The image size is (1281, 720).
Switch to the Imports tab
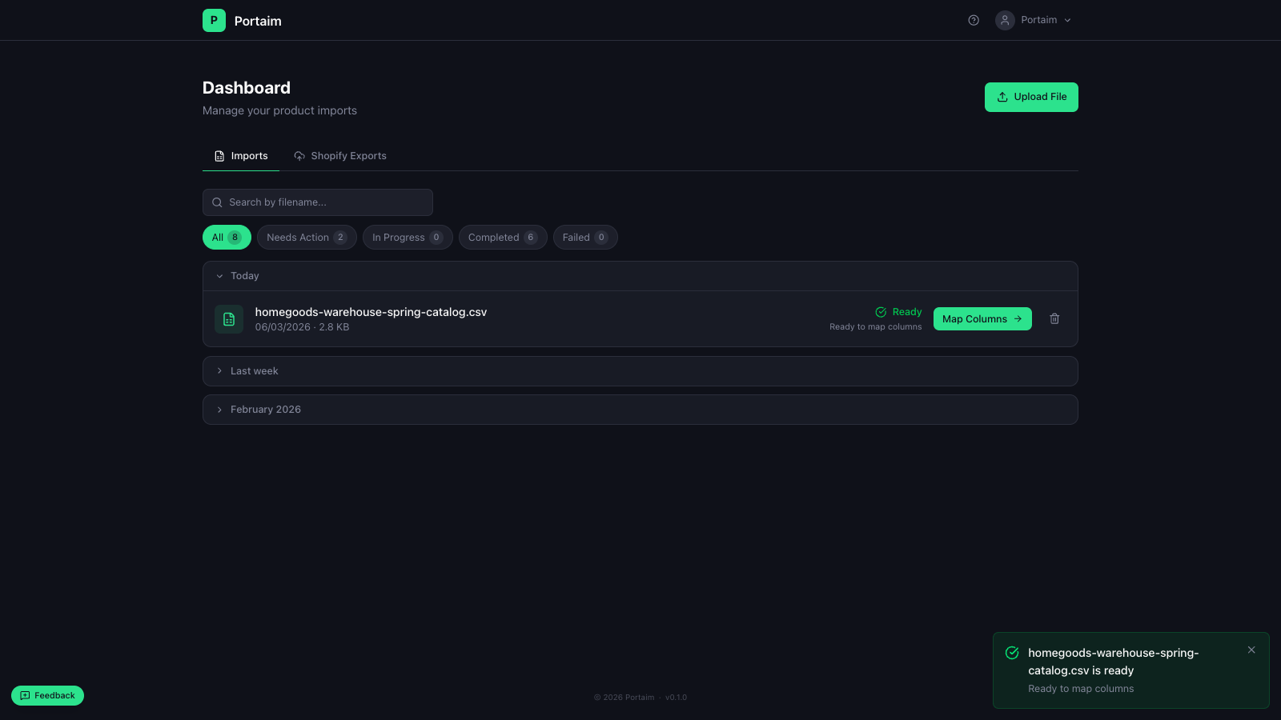[240, 155]
